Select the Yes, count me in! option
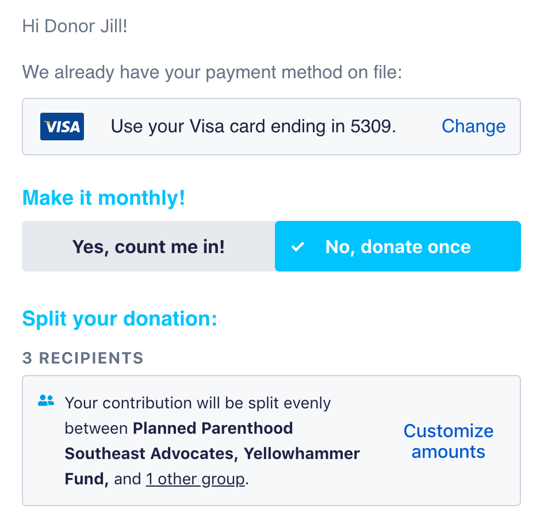Image resolution: width=544 pixels, height=520 pixels. pyautogui.click(x=148, y=246)
